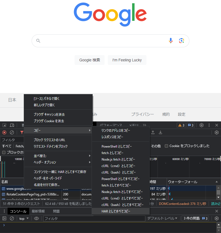Click the 3 件の問題 issues button

click(195, 218)
